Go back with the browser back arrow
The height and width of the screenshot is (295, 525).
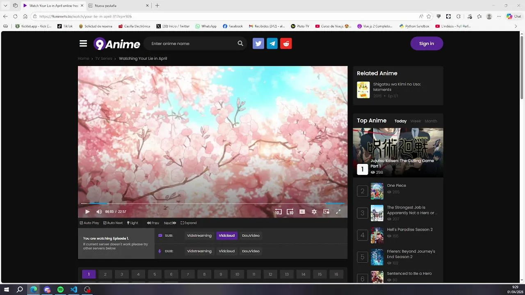click(x=5, y=16)
